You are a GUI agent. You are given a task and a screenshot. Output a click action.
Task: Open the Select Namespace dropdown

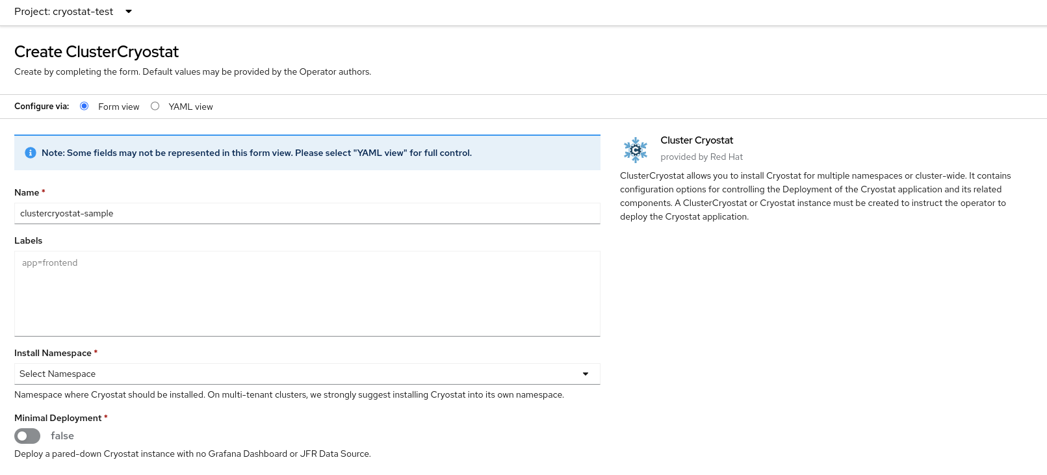307,374
